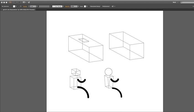Open the Fill swatch dropdown arrow
This screenshot has width=194, height=112.
(16, 6)
